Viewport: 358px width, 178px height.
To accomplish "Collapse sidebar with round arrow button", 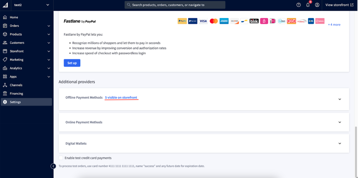I will (x=53, y=166).
